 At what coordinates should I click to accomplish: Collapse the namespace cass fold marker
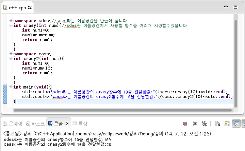(11, 54)
